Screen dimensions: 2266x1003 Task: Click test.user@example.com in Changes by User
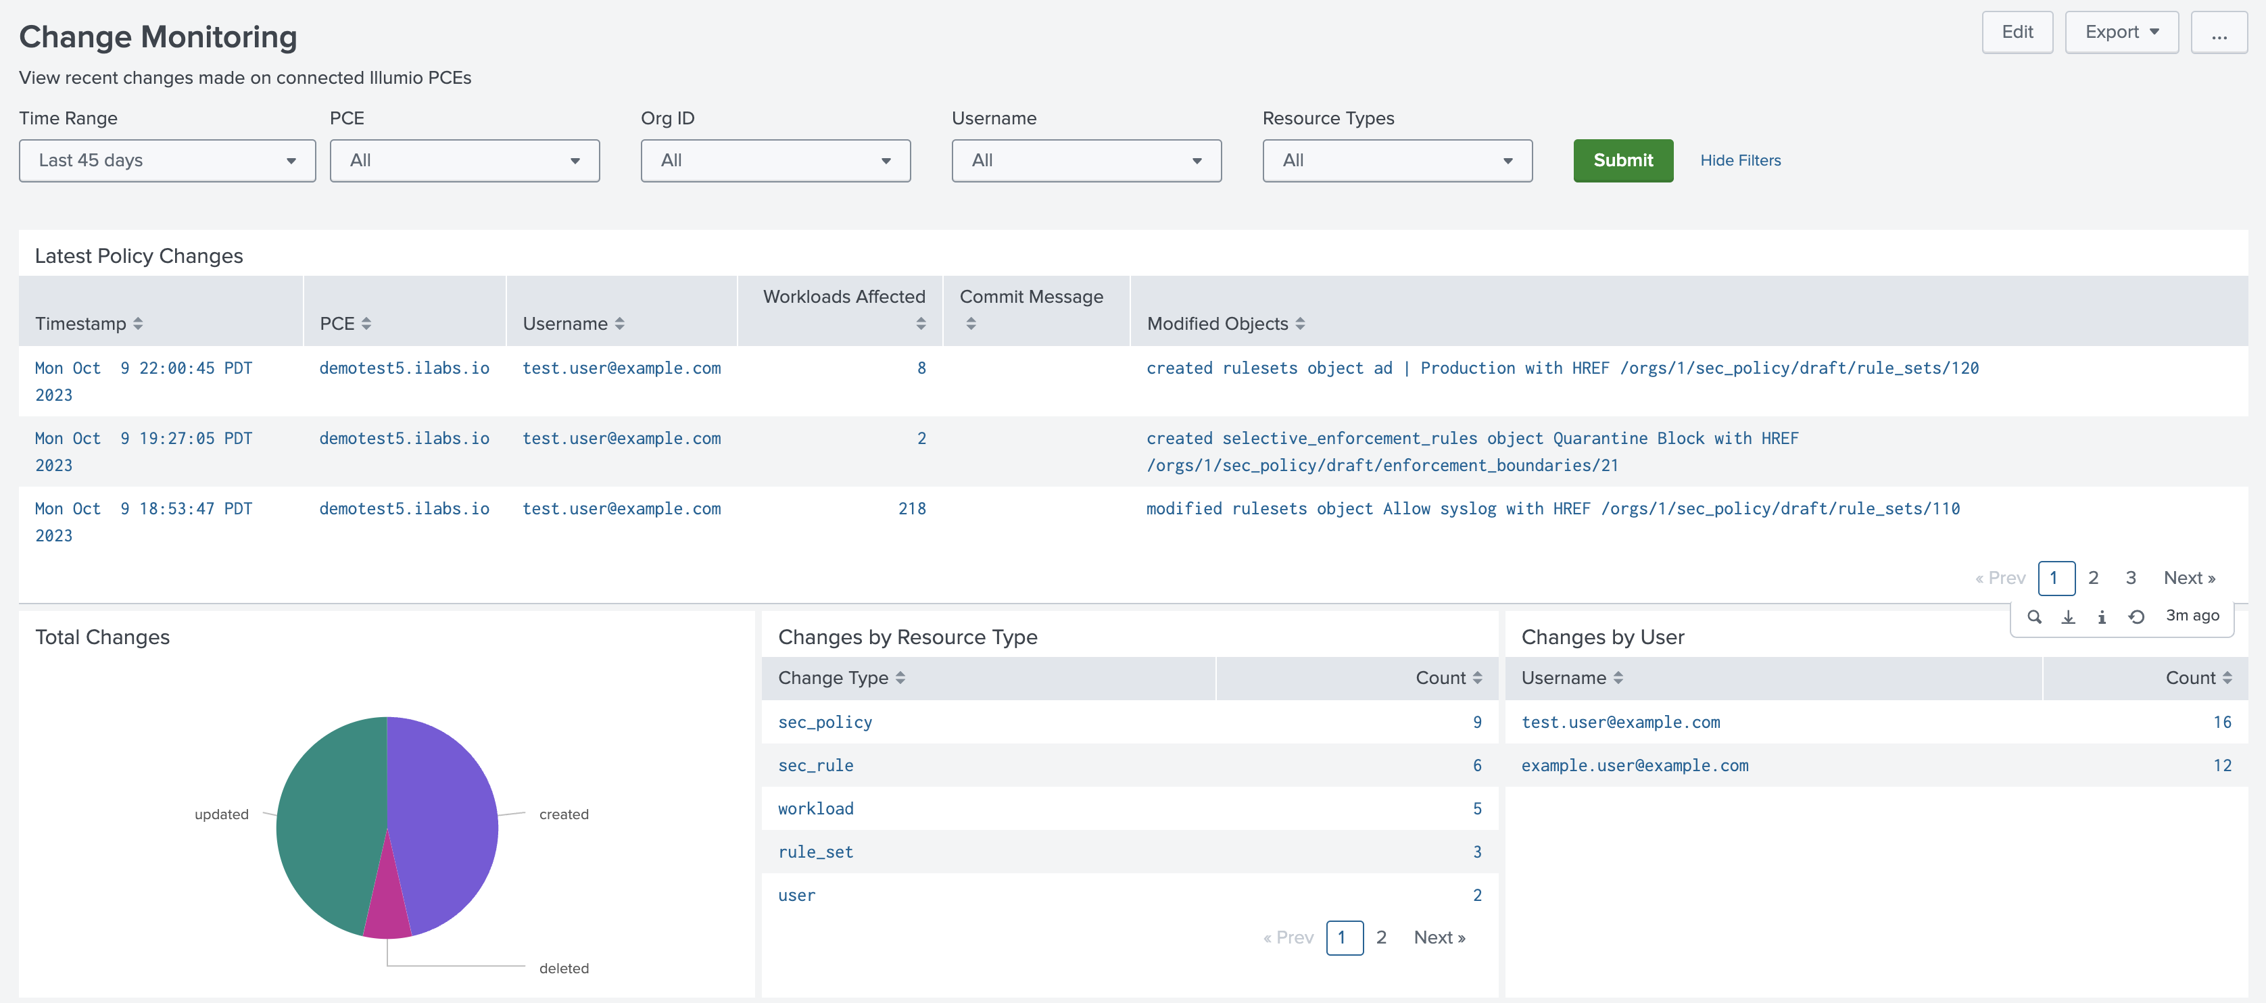click(1620, 723)
